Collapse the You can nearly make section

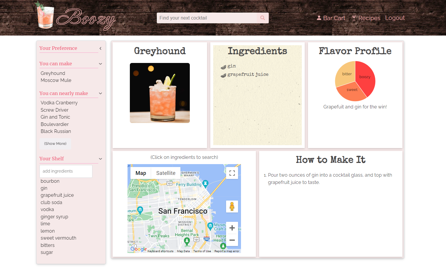[100, 94]
